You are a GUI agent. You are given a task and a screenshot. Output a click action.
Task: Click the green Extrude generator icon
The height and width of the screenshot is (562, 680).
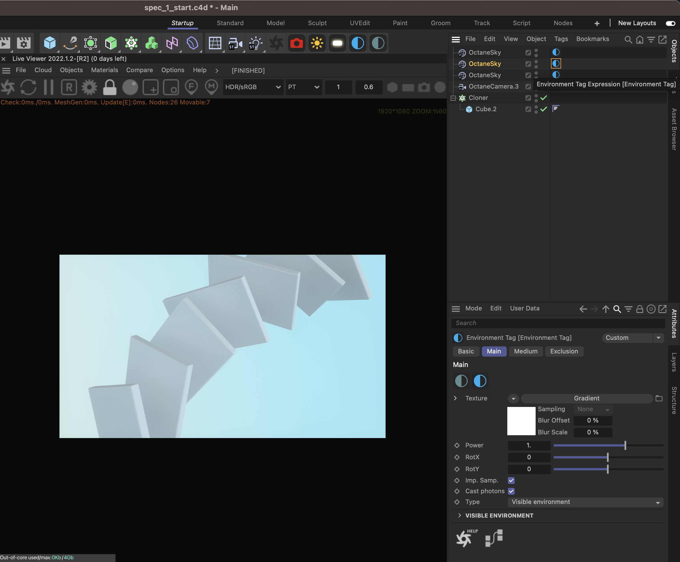pos(111,43)
